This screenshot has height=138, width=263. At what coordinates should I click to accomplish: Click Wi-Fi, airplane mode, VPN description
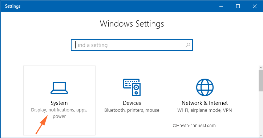click(x=205, y=110)
